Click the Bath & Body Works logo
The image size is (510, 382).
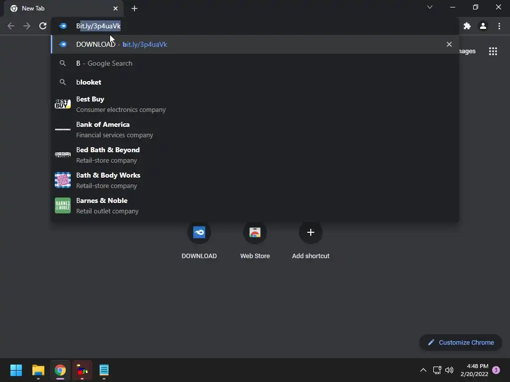coord(63,180)
